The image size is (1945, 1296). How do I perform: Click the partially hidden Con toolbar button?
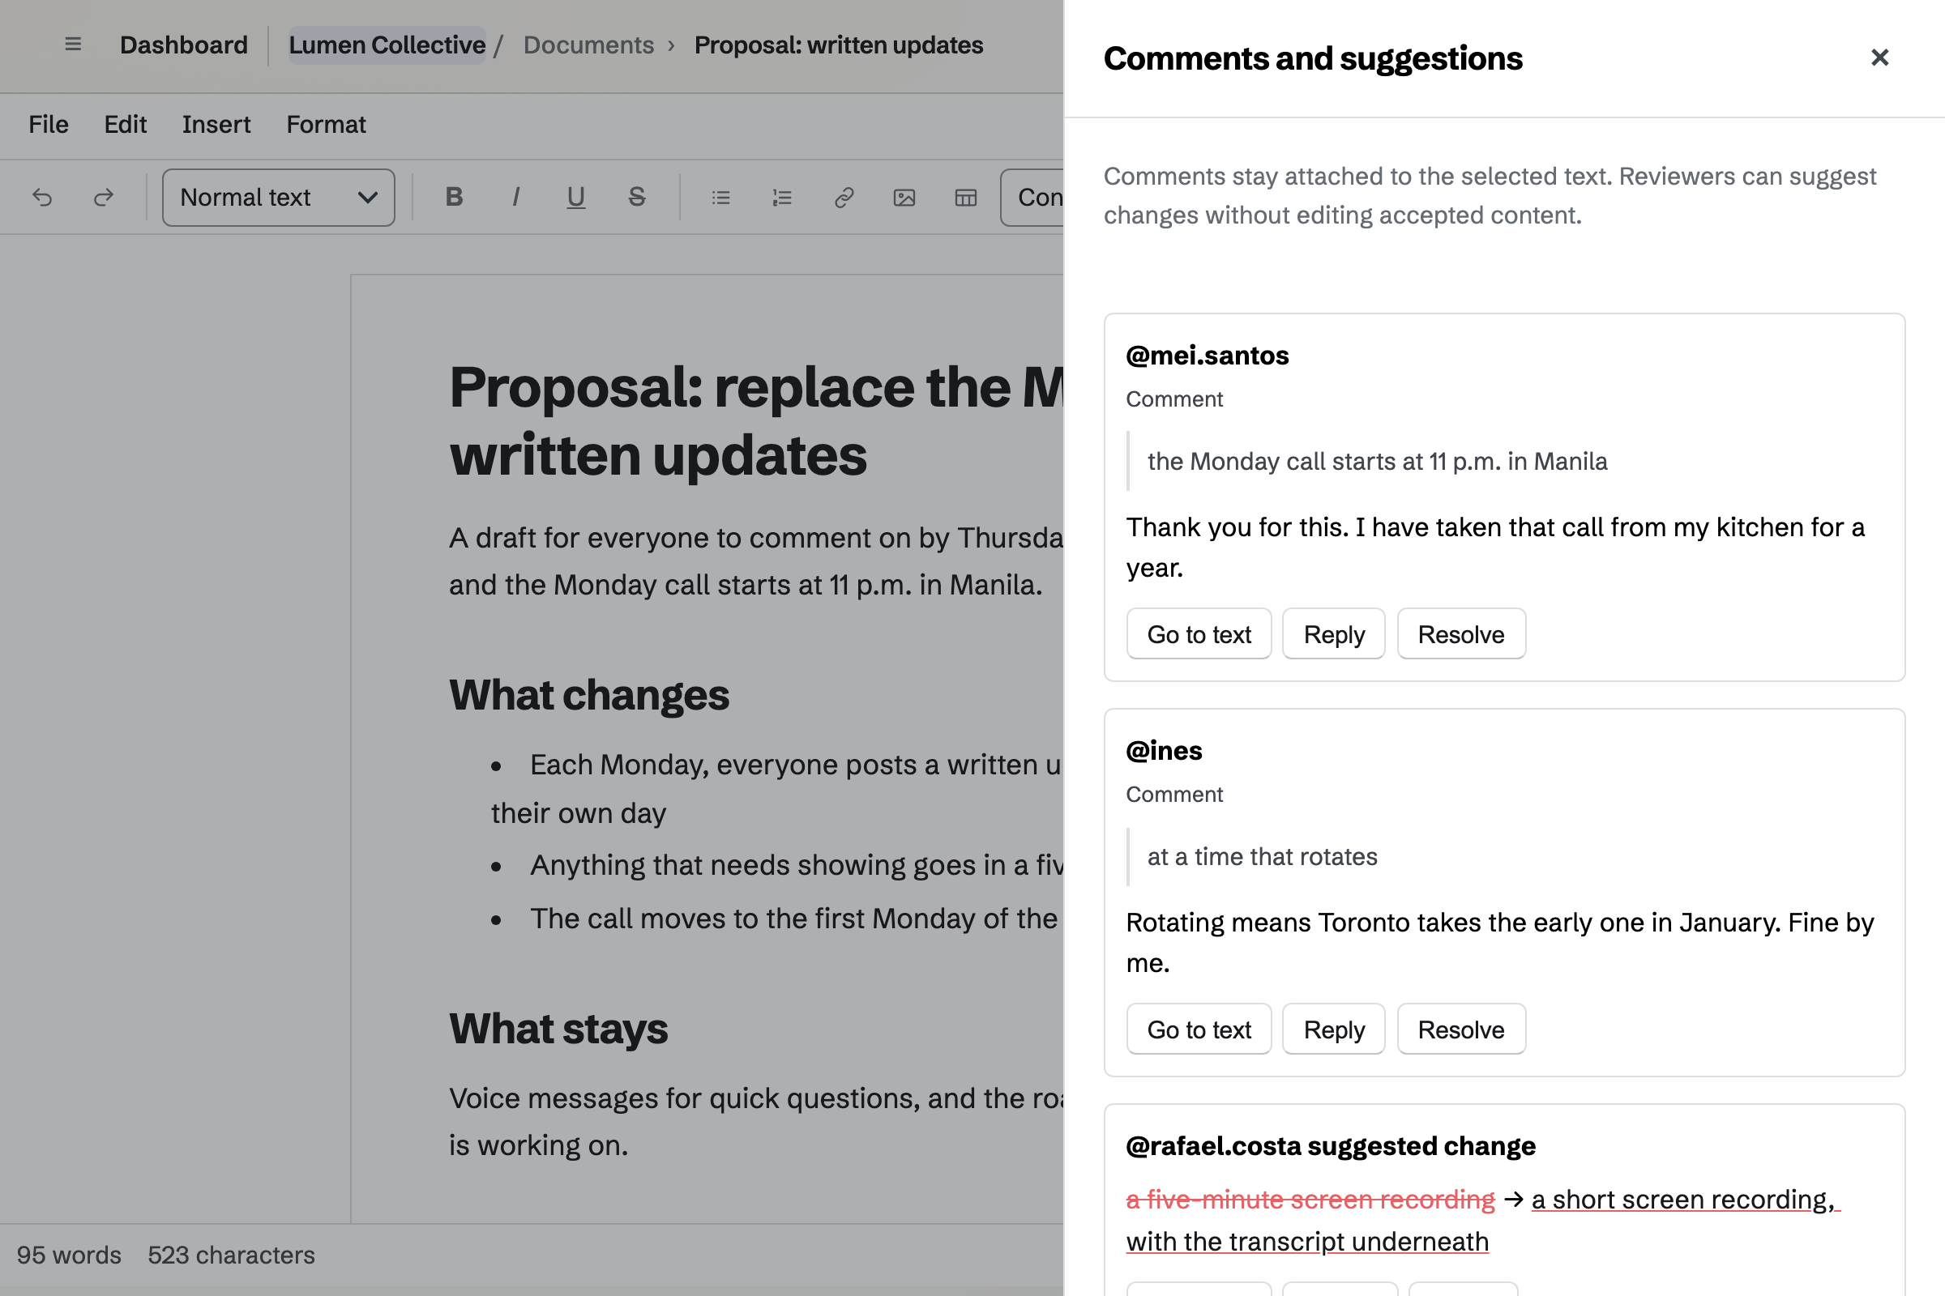1032,198
